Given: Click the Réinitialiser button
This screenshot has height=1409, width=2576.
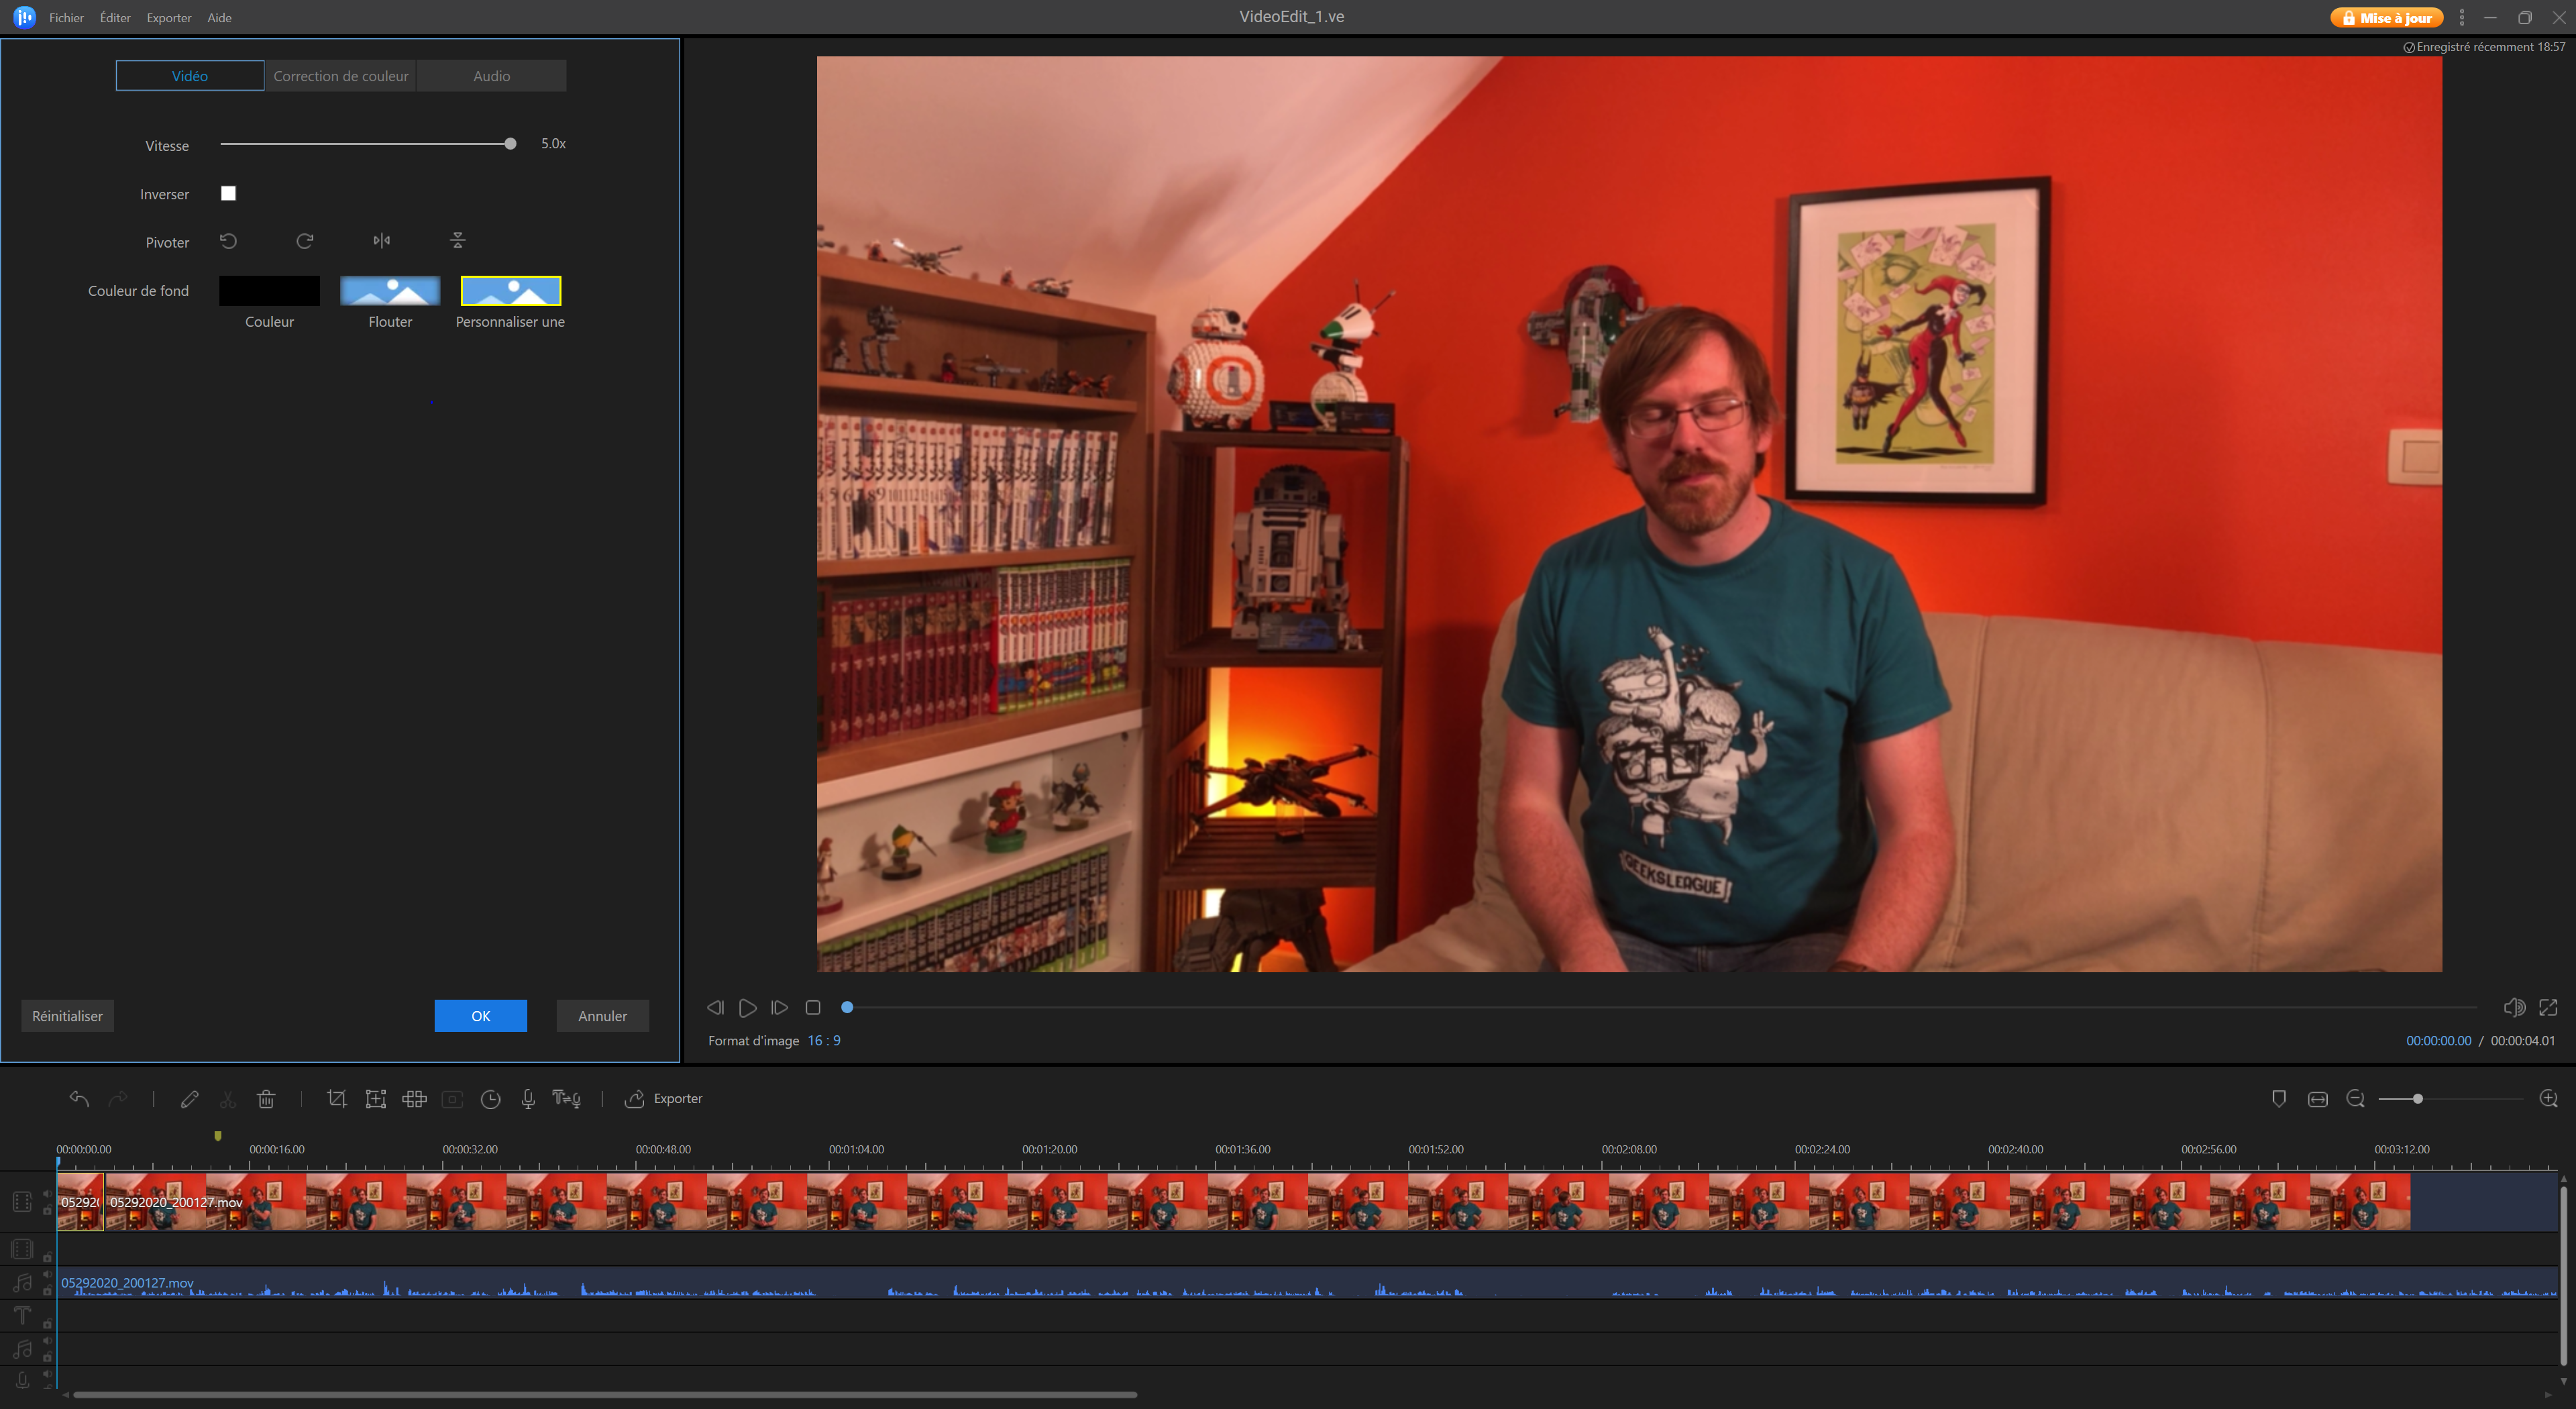Looking at the screenshot, I should (67, 1015).
